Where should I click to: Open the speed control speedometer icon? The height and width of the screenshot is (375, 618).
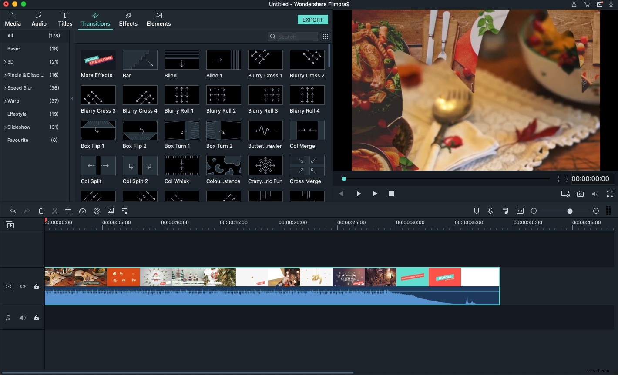[83, 211]
